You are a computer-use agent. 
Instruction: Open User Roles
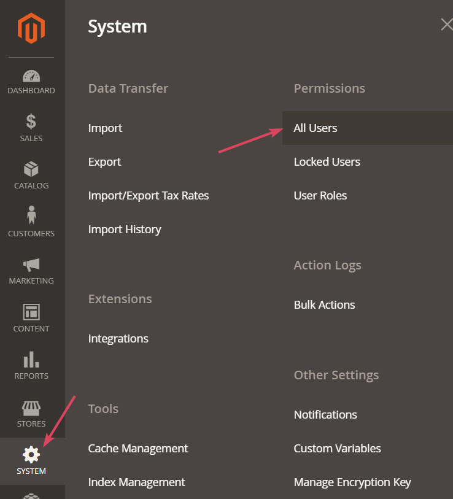(x=320, y=195)
